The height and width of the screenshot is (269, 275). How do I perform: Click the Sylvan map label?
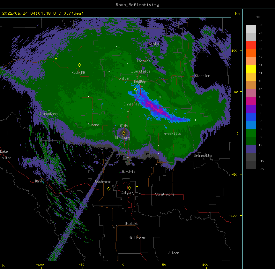(x=124, y=78)
